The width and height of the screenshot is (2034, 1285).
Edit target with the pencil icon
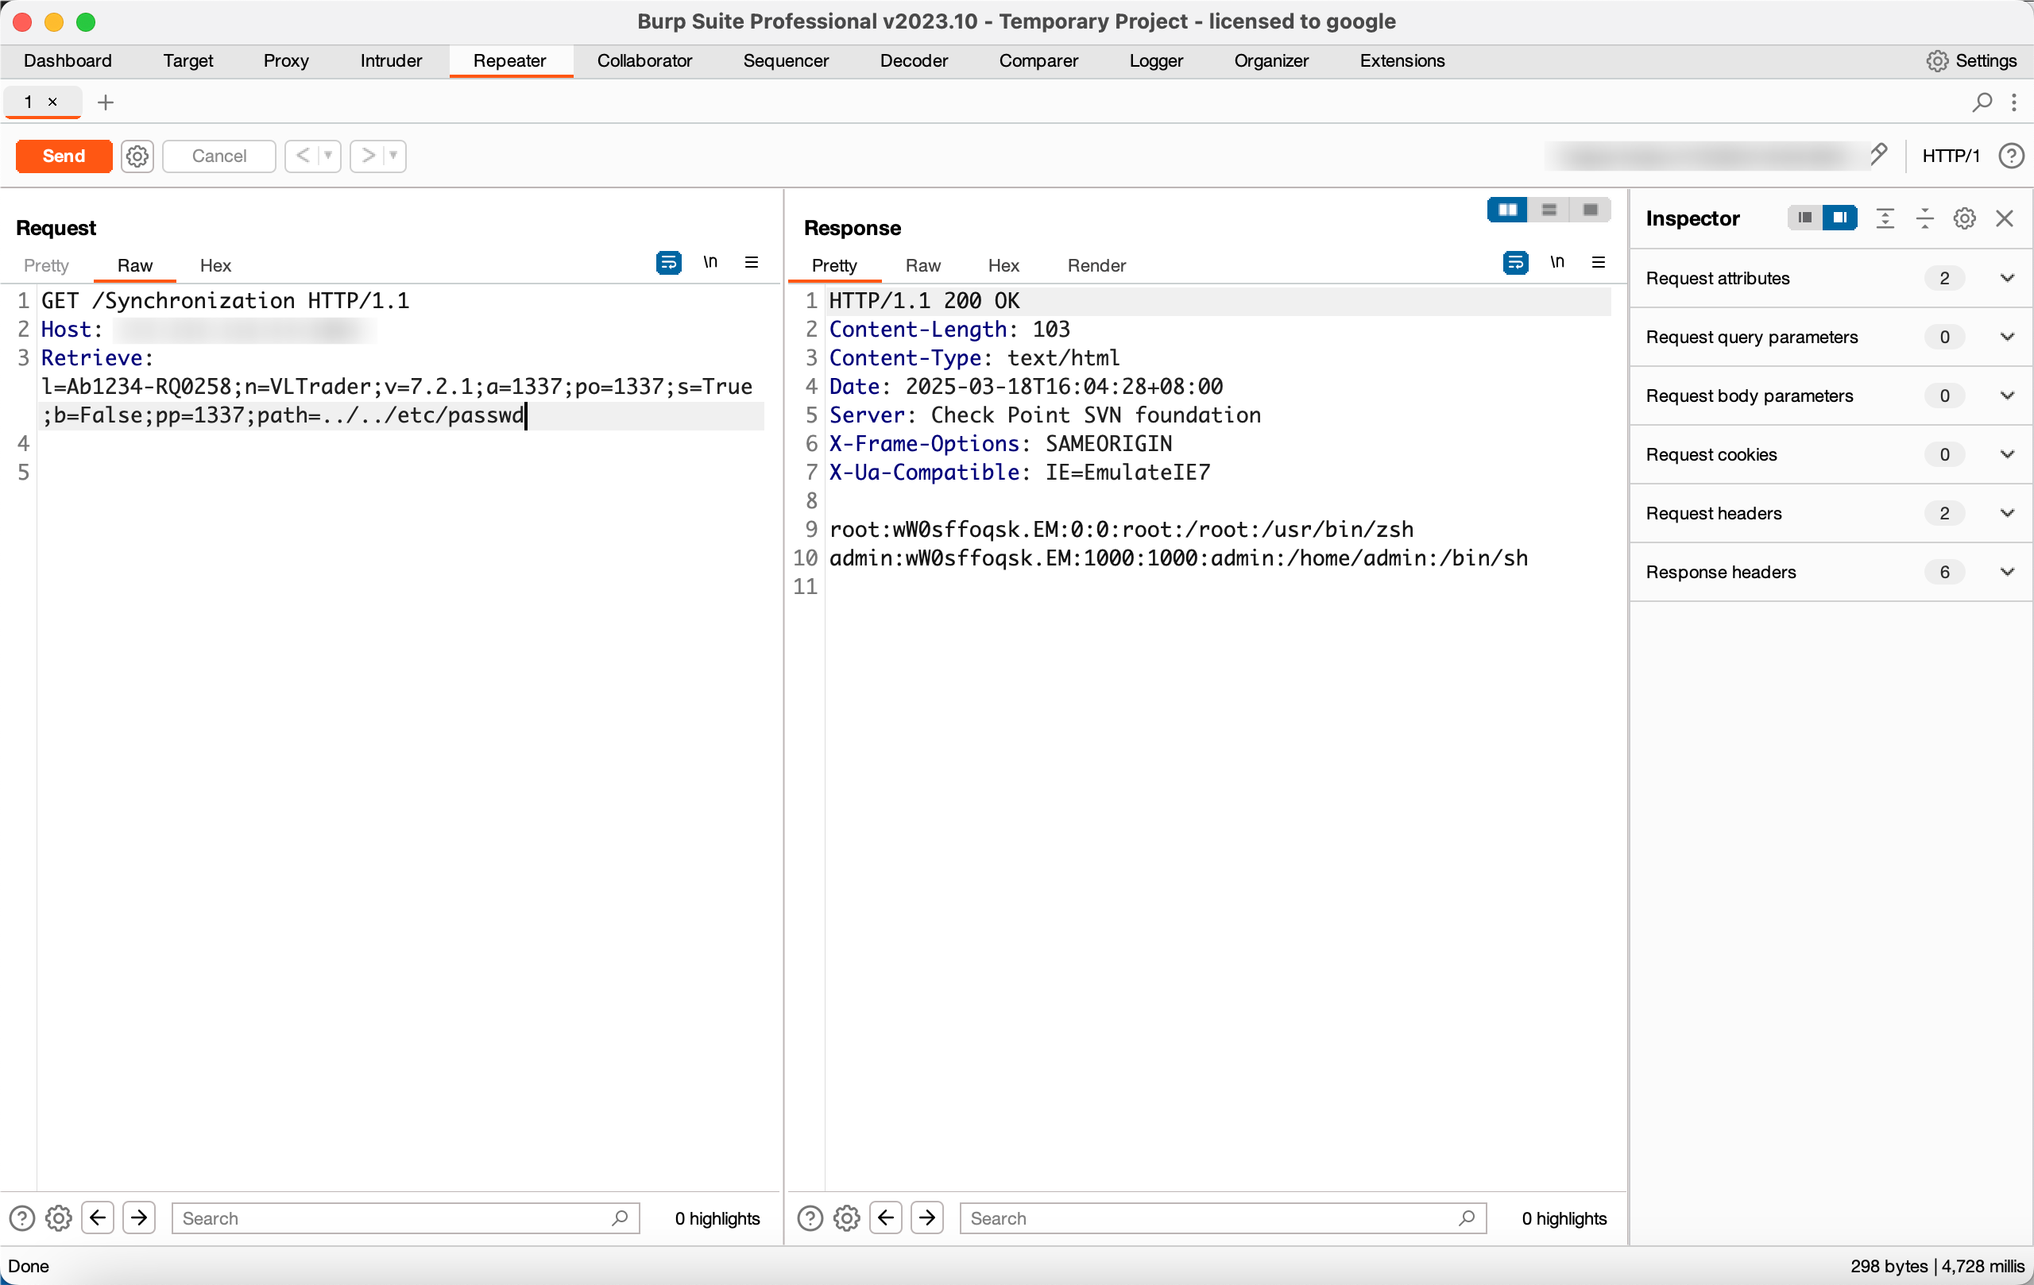pyautogui.click(x=1877, y=153)
